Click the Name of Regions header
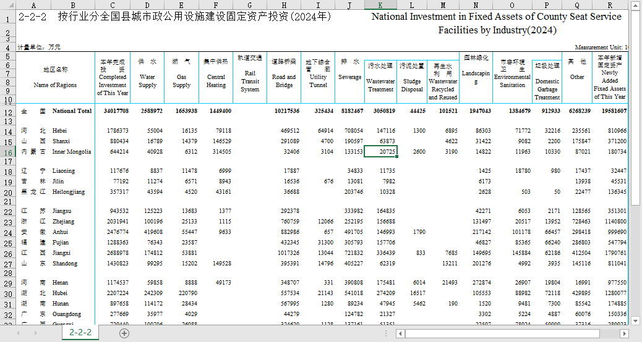The height and width of the screenshot is (342, 642). pos(55,77)
